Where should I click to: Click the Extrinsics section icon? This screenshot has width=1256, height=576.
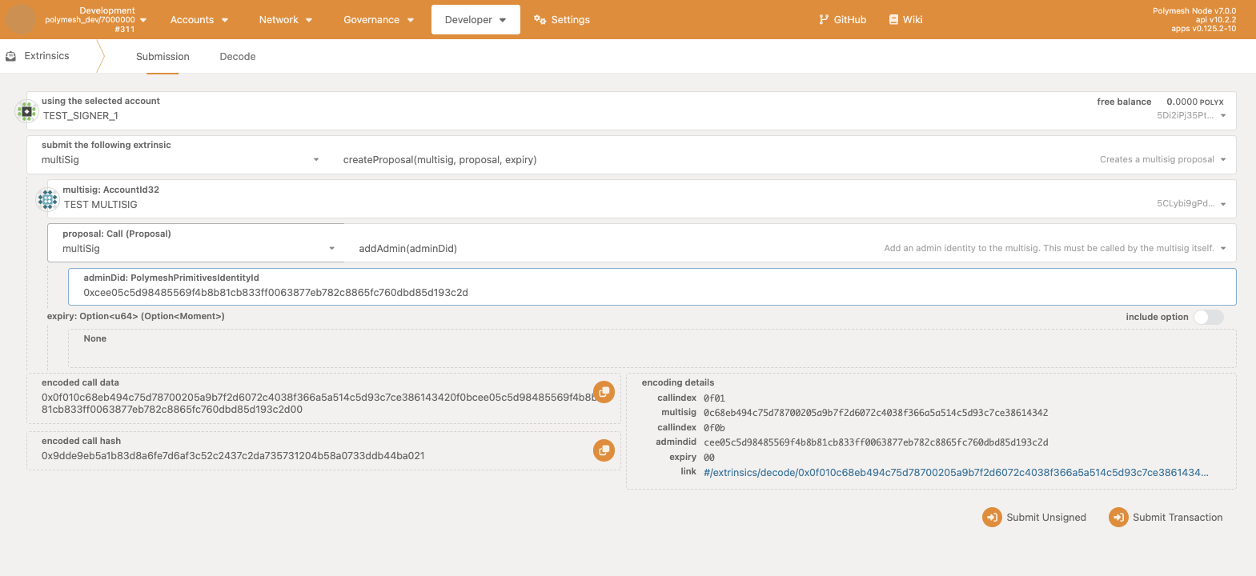pos(11,56)
